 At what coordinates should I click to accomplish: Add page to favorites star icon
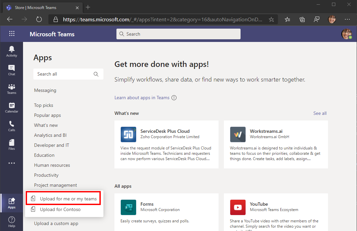271,20
